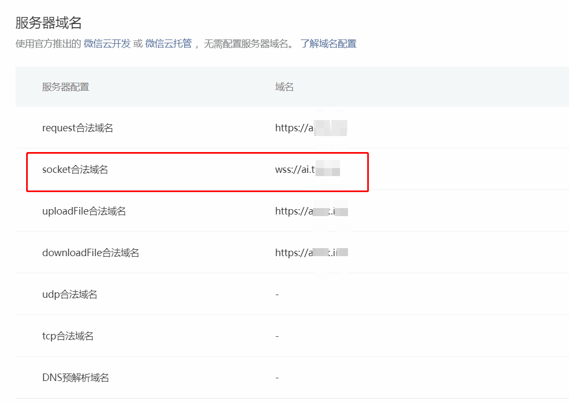Click the dash beside tcp合法域名
Screen dimensions: 569x405
[276, 336]
